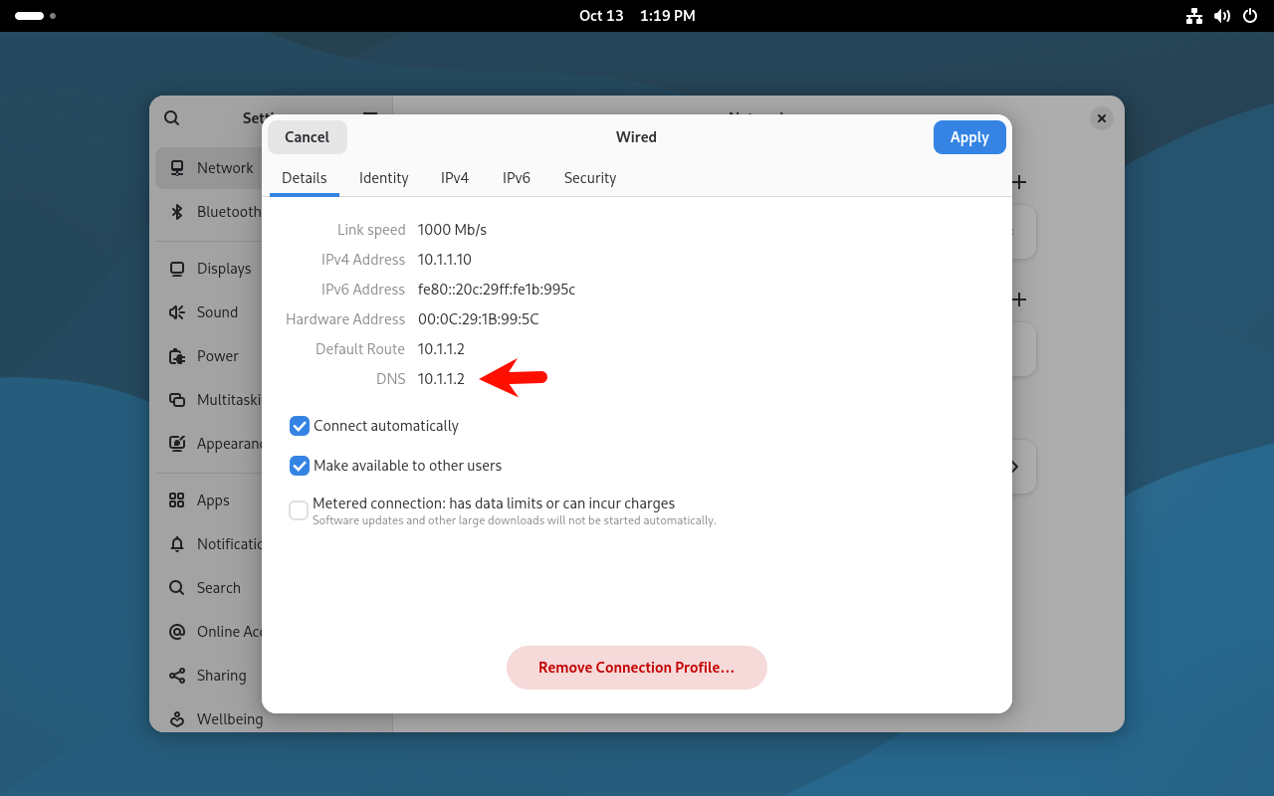Open Sound settings icon

click(x=177, y=312)
